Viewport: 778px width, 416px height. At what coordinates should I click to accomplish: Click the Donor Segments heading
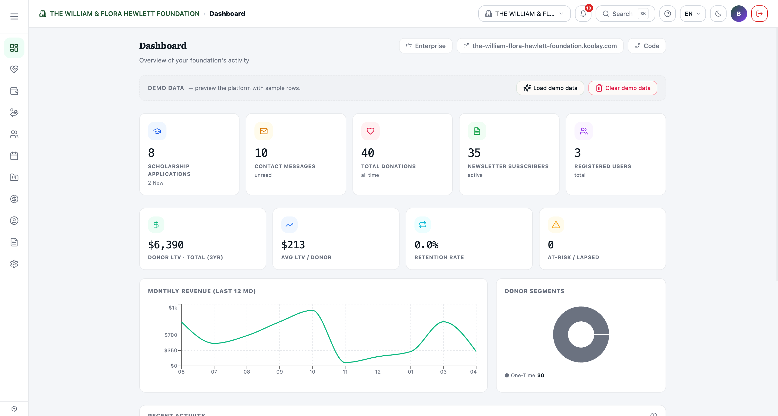534,291
